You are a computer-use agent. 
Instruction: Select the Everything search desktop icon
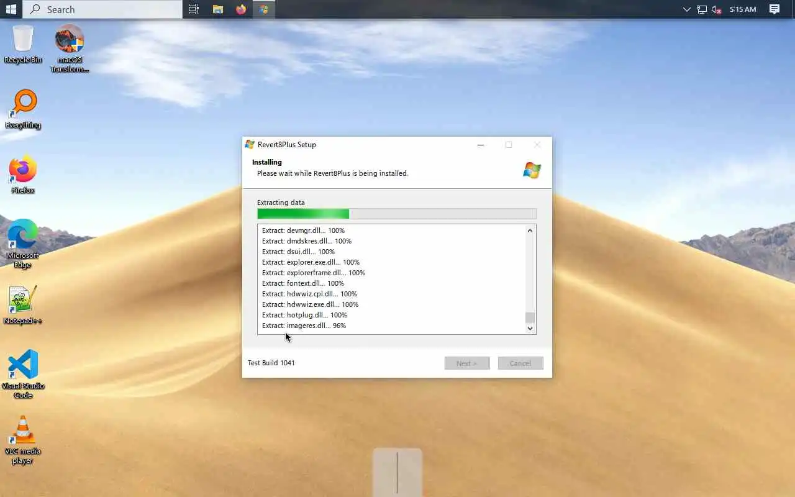(x=23, y=109)
